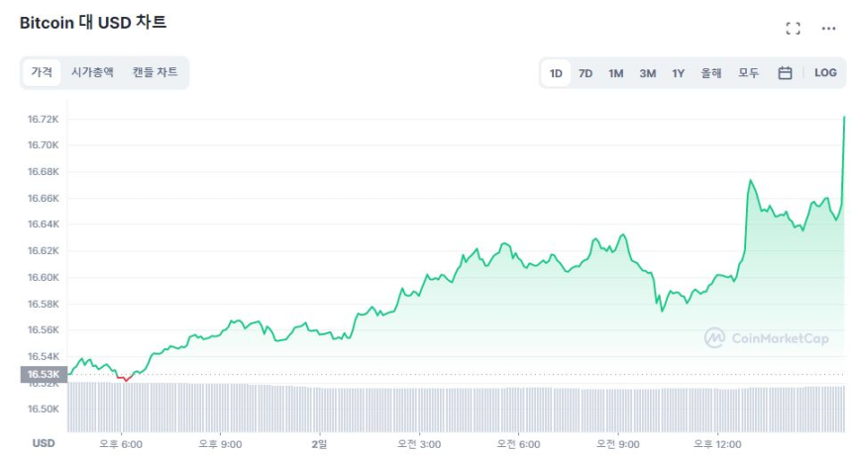Toggle the LOG scale option

pos(825,73)
